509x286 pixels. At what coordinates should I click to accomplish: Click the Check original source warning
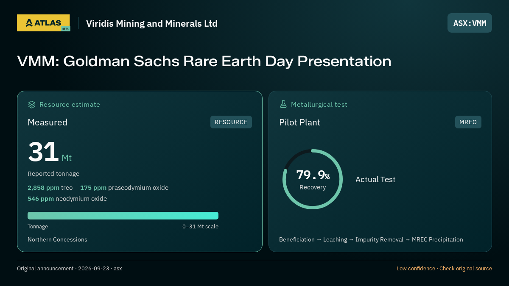coord(444,268)
